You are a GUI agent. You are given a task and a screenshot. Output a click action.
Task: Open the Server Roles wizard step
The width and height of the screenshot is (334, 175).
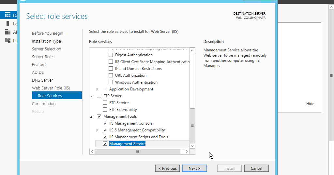point(43,57)
